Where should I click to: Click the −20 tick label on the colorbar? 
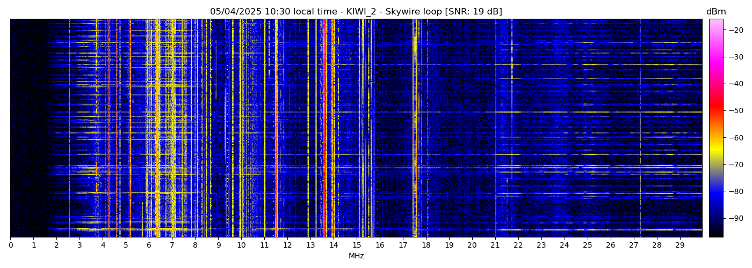coord(735,30)
